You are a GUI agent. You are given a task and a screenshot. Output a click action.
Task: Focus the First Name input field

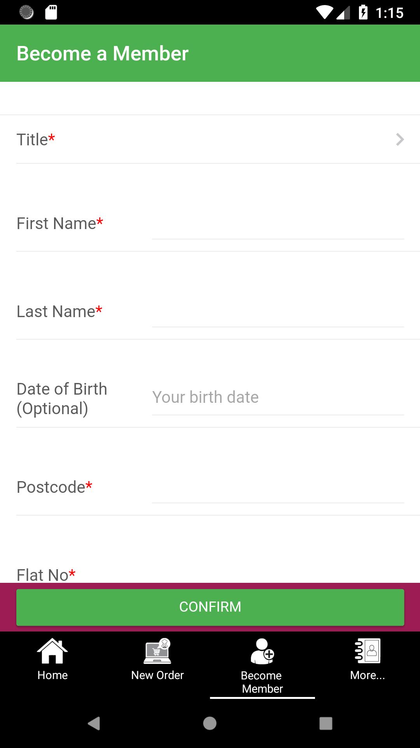278,224
